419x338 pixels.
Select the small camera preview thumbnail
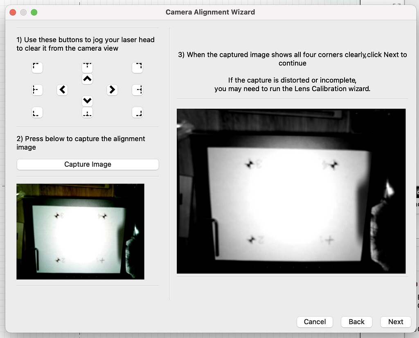(x=80, y=231)
